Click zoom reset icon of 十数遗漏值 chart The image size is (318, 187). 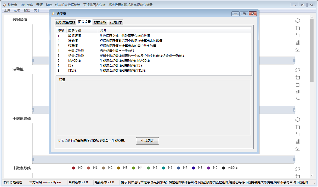click(x=297, y=134)
